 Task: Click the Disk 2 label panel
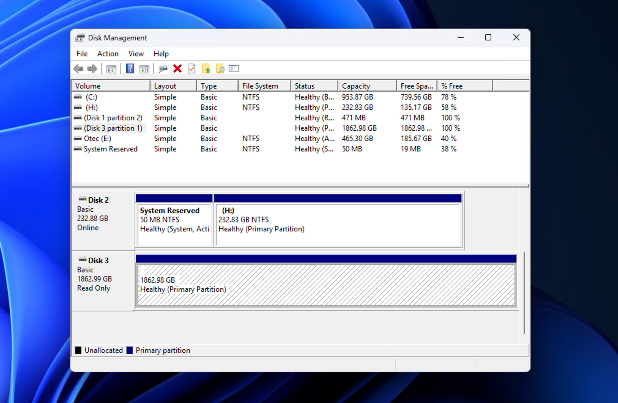point(103,220)
